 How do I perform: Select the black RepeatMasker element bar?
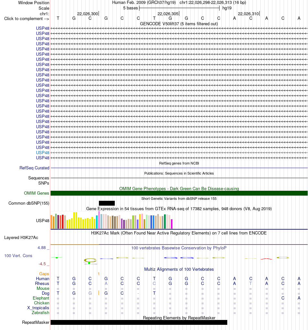139,323
